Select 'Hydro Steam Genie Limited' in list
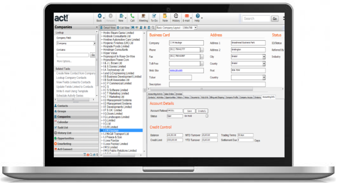Viewport: 337px width, 185px height. [118, 33]
